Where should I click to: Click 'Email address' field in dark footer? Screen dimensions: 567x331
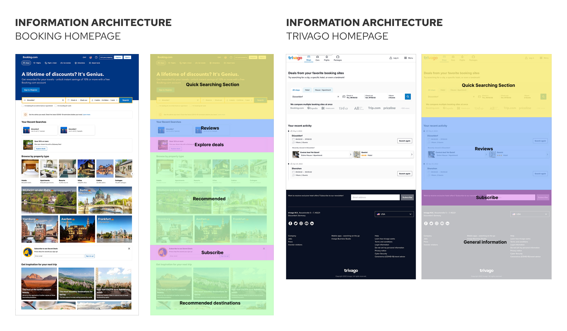375,197
